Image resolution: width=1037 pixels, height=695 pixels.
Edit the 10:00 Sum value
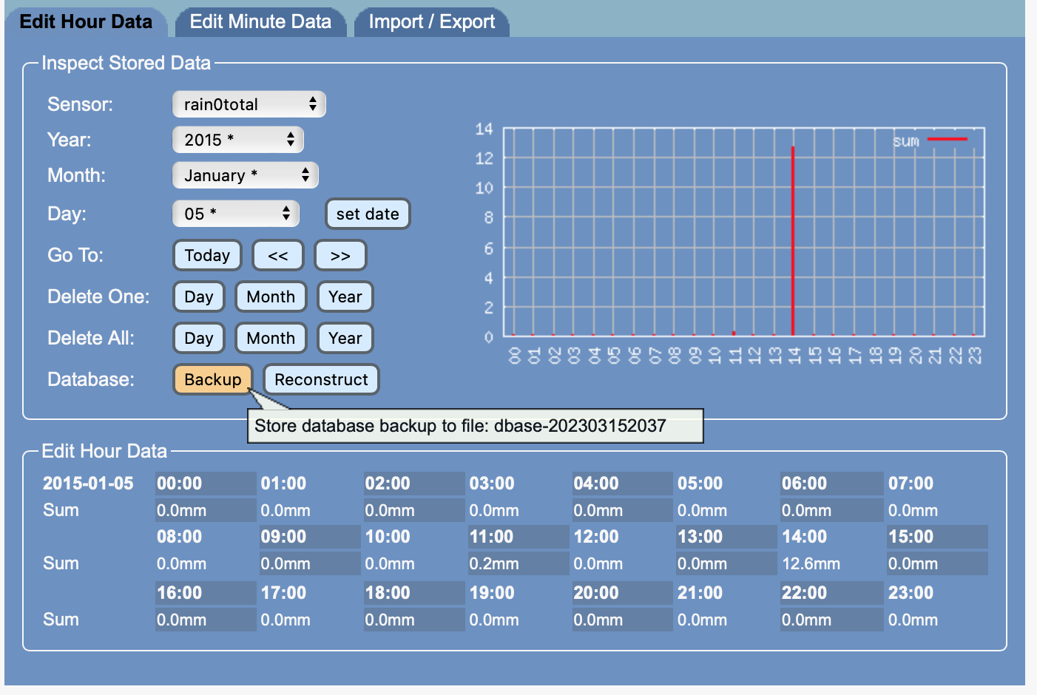[414, 563]
